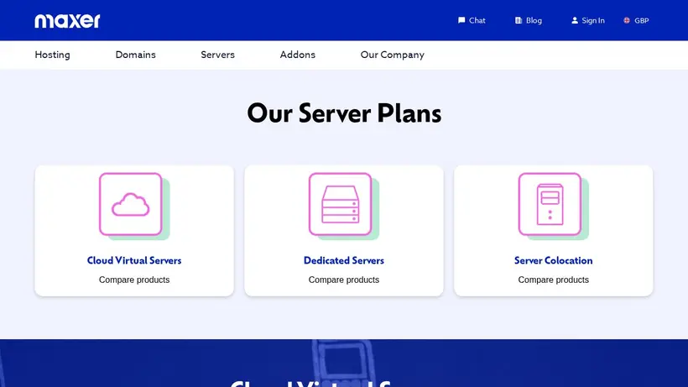Click the Sign In person icon
Image resolution: width=688 pixels, height=387 pixels.
[575, 20]
